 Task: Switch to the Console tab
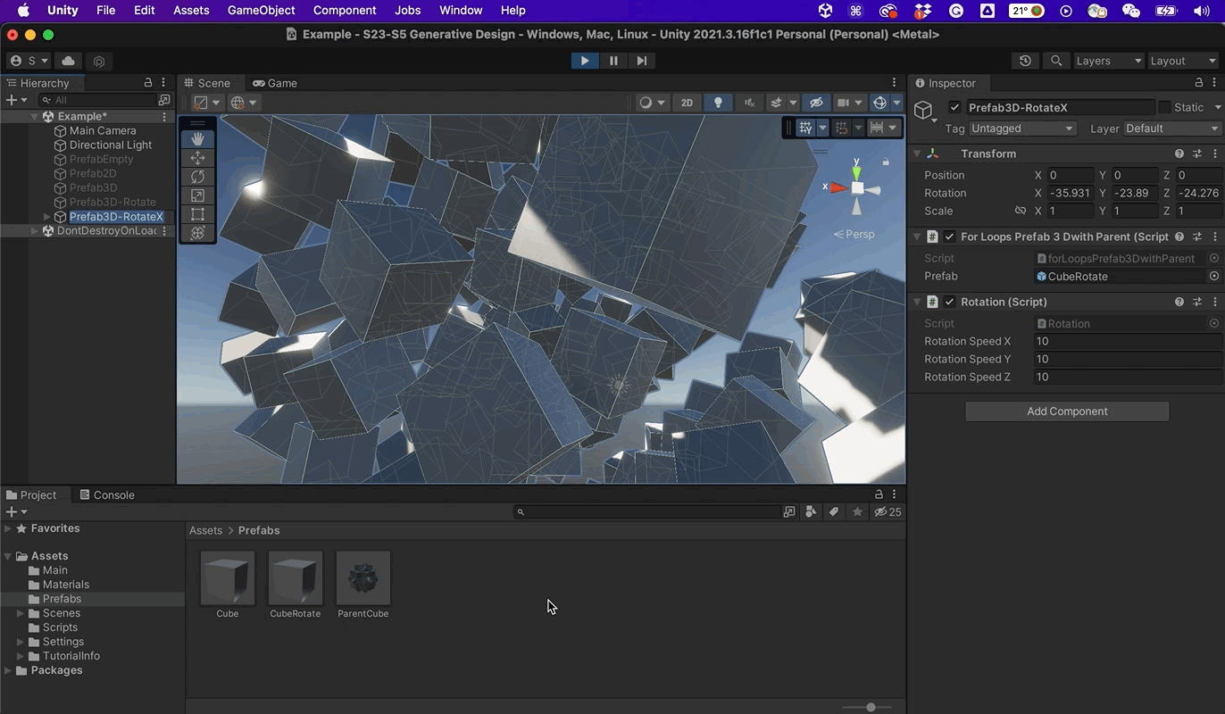click(107, 494)
